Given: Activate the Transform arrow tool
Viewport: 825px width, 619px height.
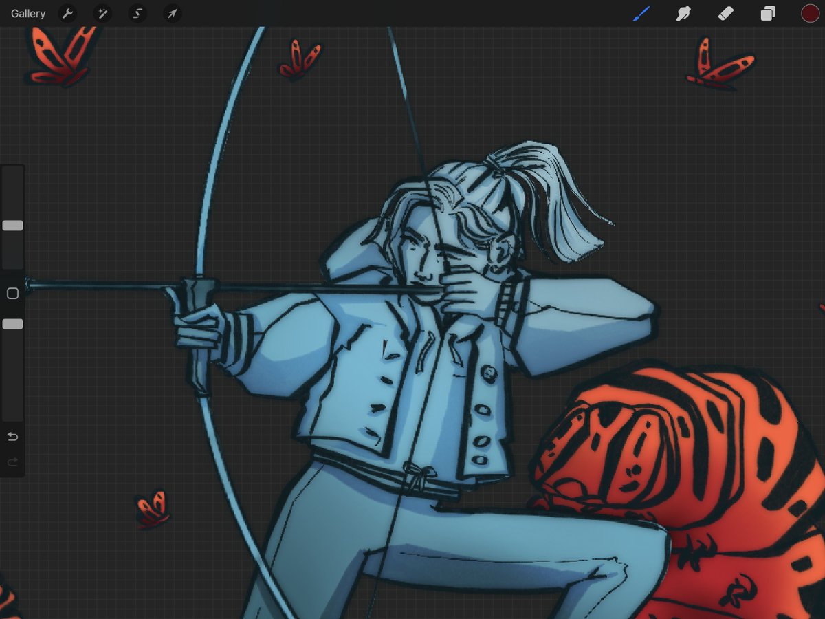Looking at the screenshot, I should pyautogui.click(x=173, y=13).
